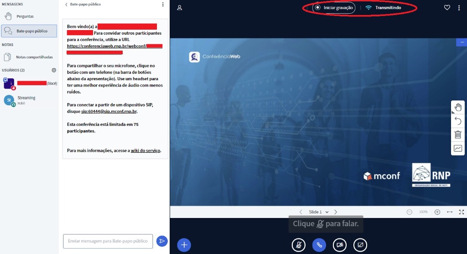The image size is (467, 254).
Task: Open the Perguntas section
Action: (x=25, y=16)
